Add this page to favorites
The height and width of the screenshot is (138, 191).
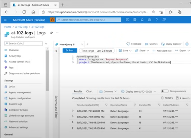pyautogui.click(x=161, y=12)
